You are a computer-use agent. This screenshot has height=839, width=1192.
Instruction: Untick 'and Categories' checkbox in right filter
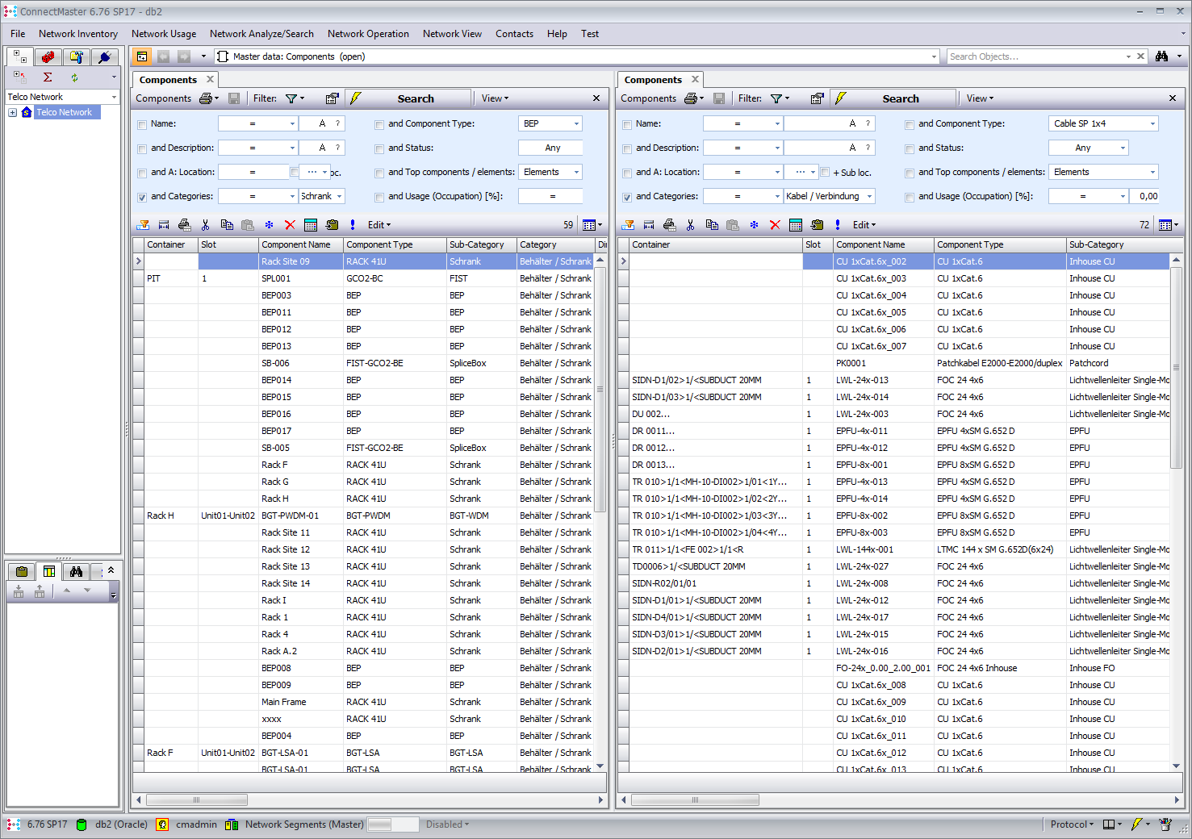[x=627, y=197]
